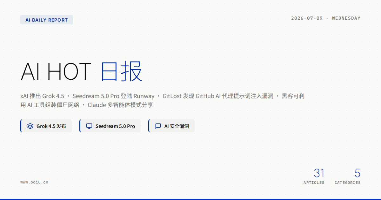Select the Grok 4.5 发布 tag label
Image resolution: width=381 pixels, height=200 pixels.
click(x=51, y=126)
